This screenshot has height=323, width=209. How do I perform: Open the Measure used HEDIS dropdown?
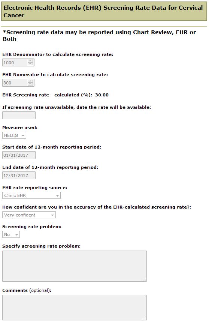click(14, 135)
